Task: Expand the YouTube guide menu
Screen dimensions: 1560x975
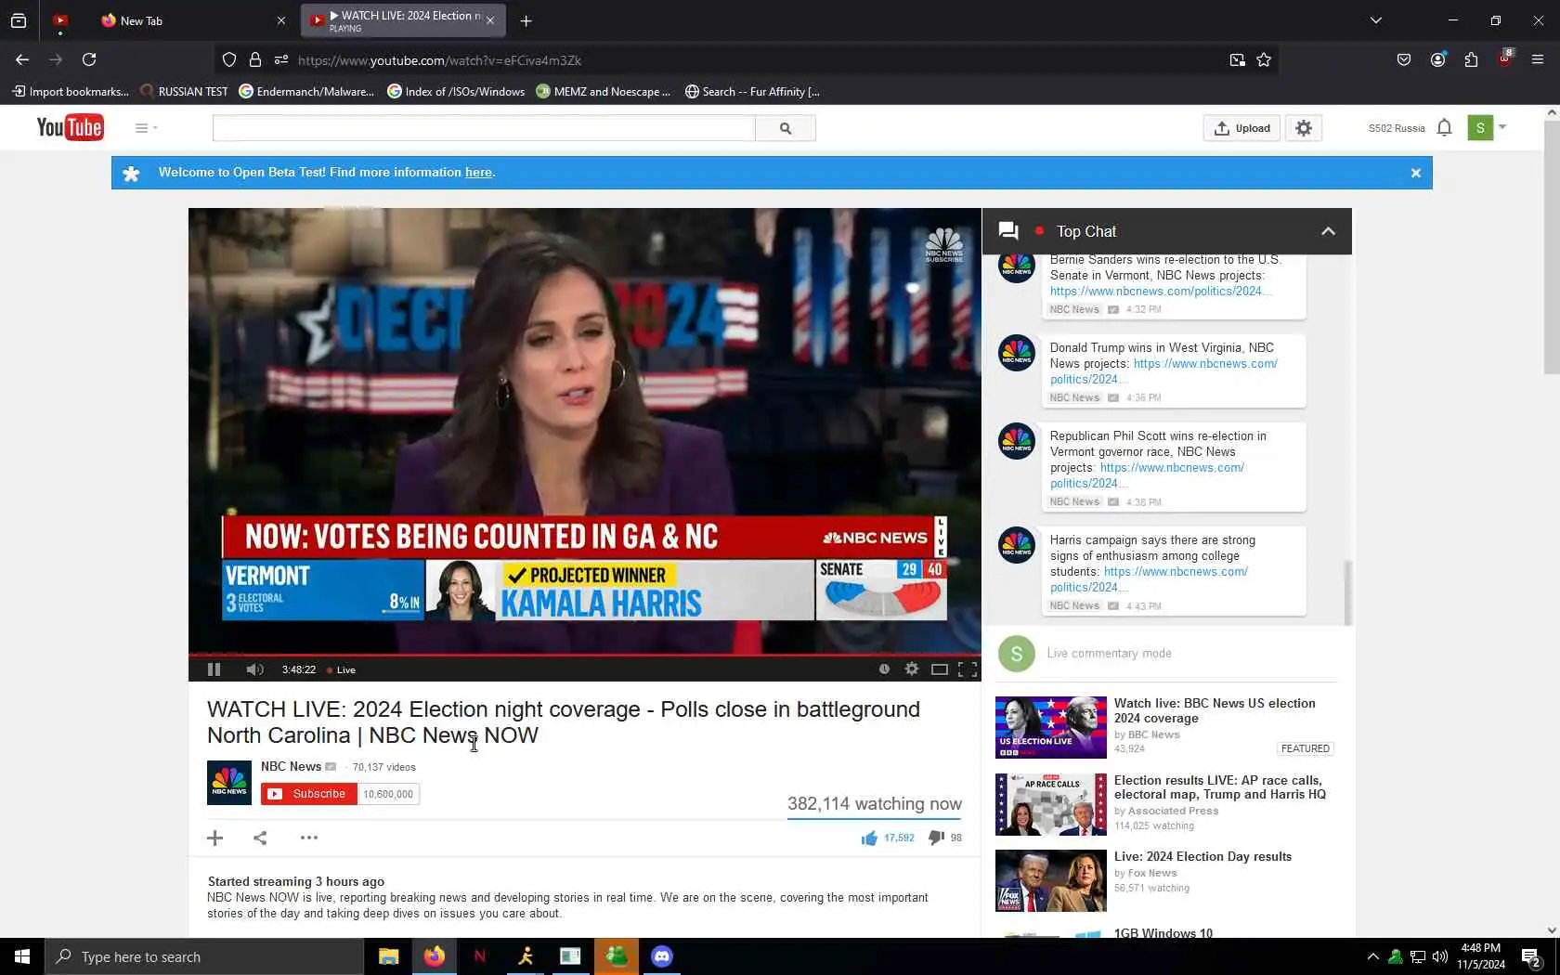Action: tap(146, 128)
